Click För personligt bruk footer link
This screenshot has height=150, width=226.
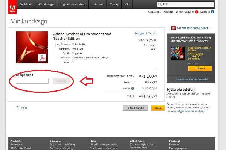pyautogui.click(x=142, y=146)
